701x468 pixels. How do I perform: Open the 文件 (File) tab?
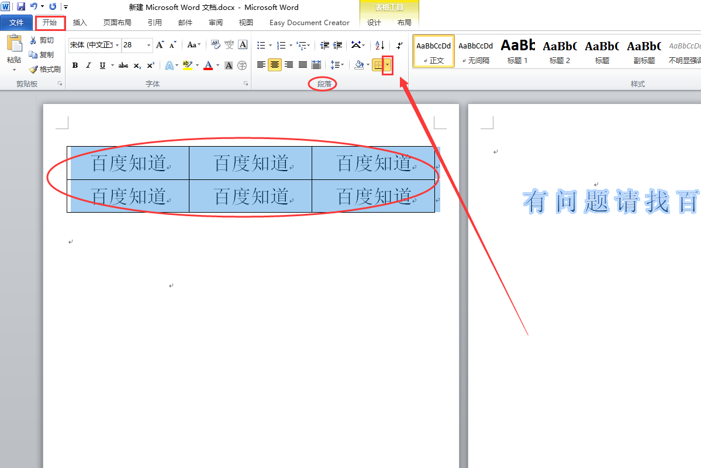(x=16, y=22)
